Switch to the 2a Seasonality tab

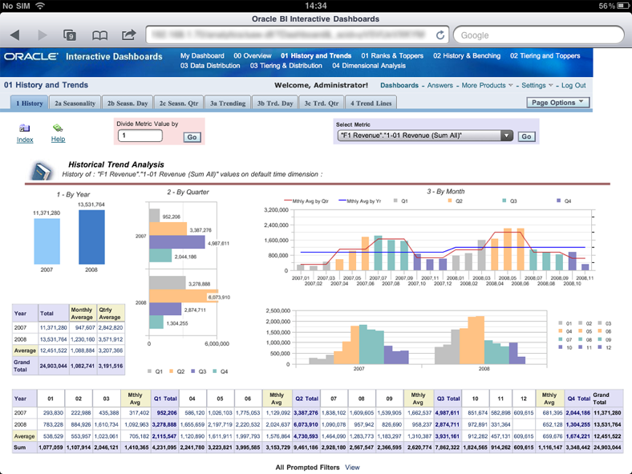click(75, 103)
